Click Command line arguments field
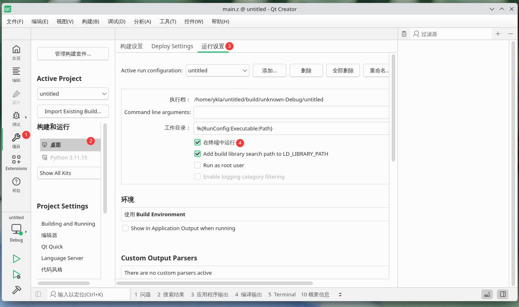The width and height of the screenshot is (519, 307). pyautogui.click(x=291, y=112)
